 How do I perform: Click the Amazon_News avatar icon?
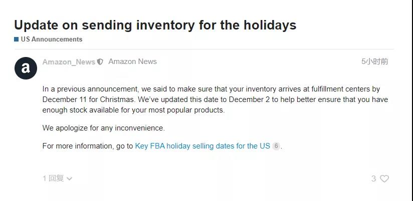26,68
